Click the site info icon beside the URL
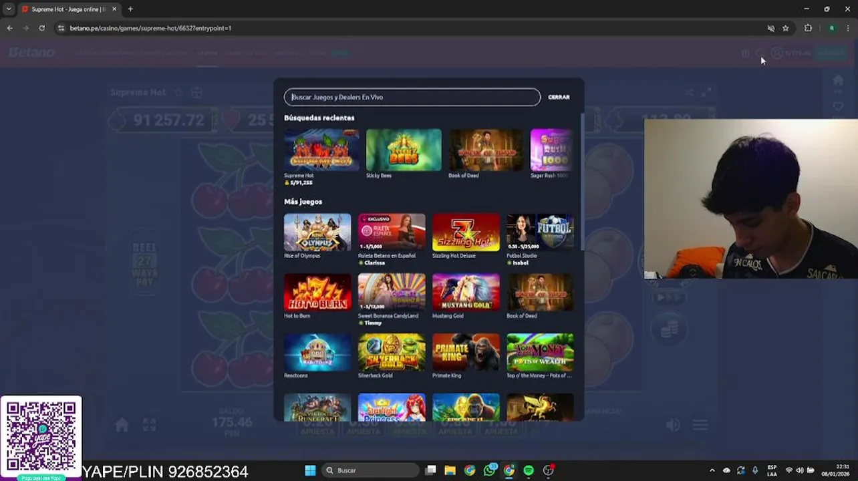The height and width of the screenshot is (481, 858). (61, 28)
